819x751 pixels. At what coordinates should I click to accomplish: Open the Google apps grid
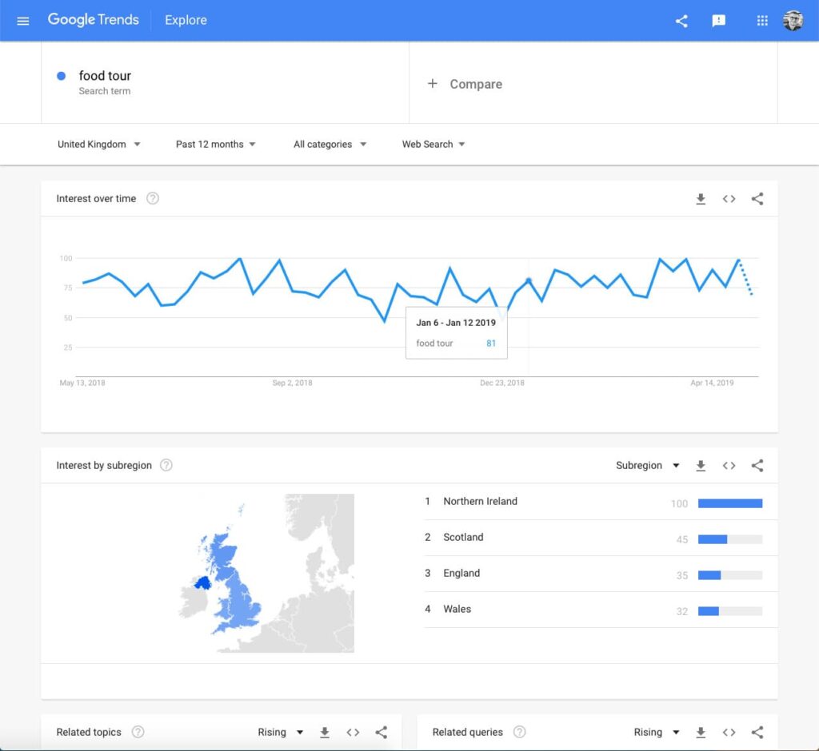762,21
